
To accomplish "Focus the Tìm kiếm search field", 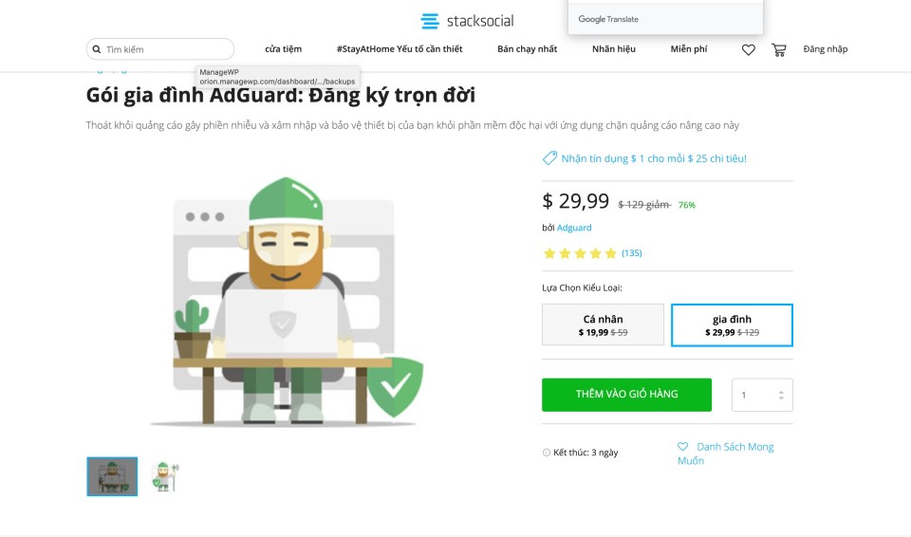I will (x=160, y=49).
